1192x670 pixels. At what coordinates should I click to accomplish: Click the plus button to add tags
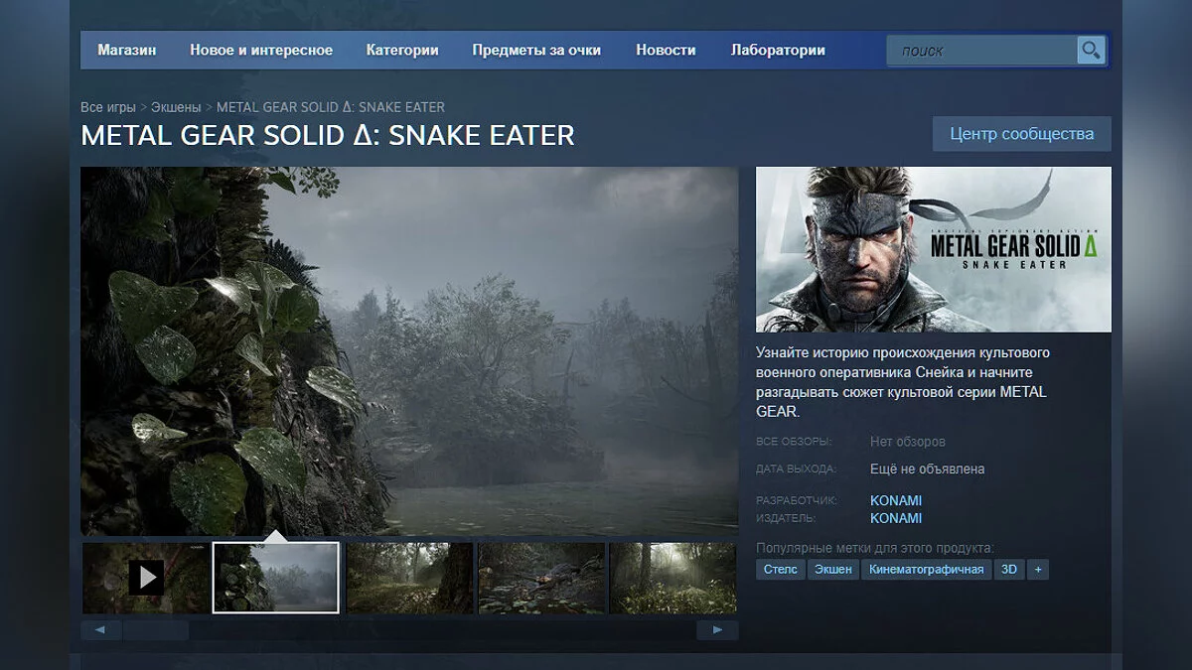tap(1038, 570)
